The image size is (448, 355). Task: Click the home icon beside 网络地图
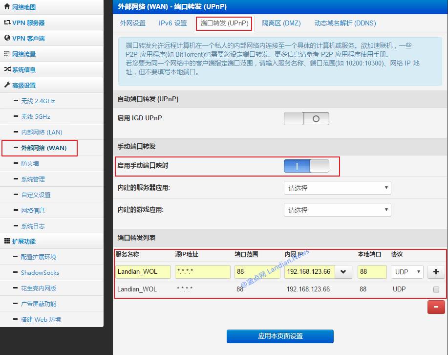7,6
